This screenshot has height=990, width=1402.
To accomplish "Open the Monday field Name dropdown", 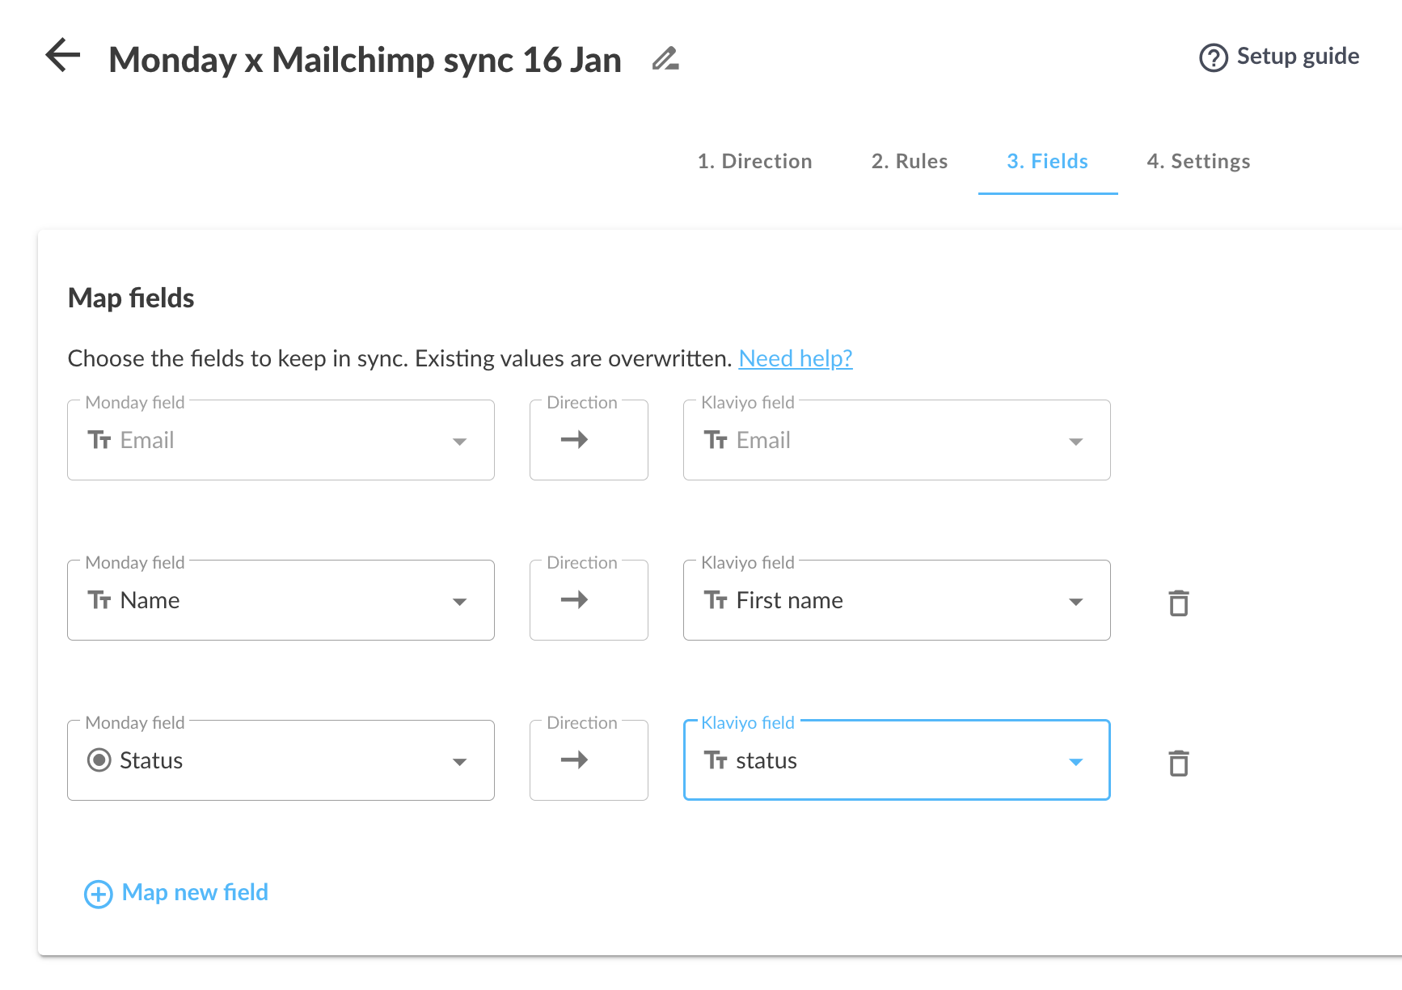I will pyautogui.click(x=459, y=601).
